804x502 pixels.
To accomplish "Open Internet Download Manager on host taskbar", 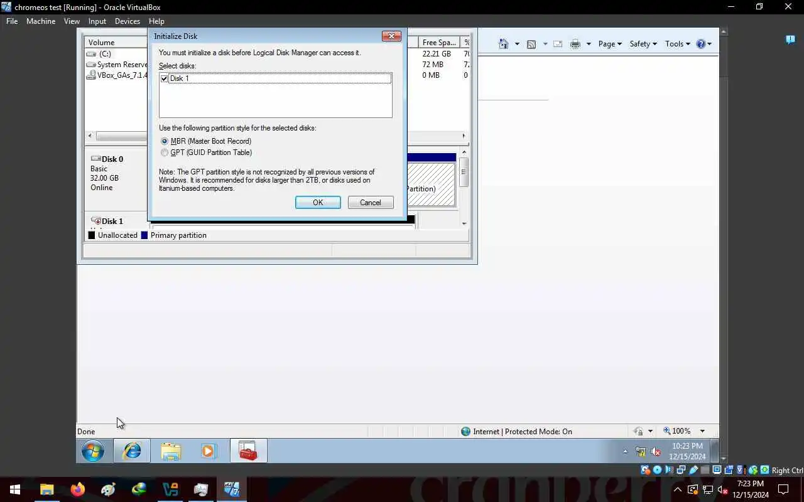I will (139, 489).
